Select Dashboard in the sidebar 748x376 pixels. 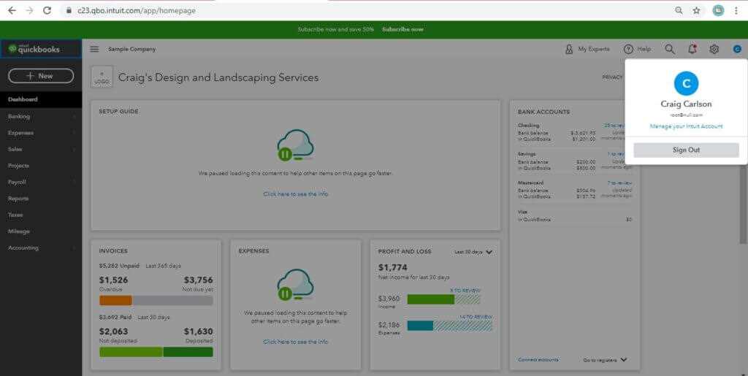tap(41, 99)
